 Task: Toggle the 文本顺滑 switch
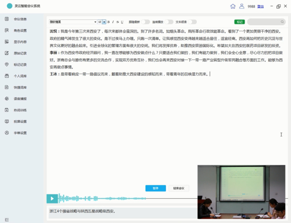(x=193, y=22)
